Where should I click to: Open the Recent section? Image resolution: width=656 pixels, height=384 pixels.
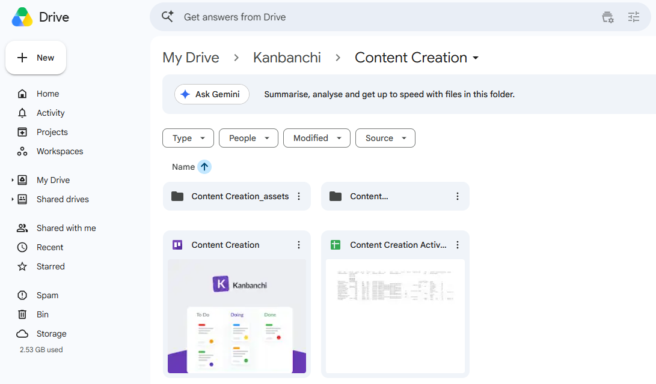[50, 247]
